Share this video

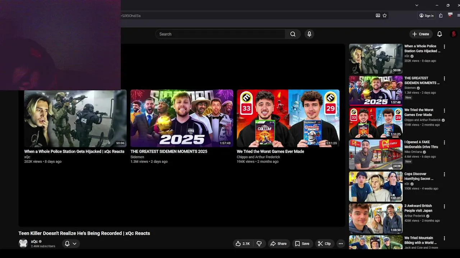279,244
